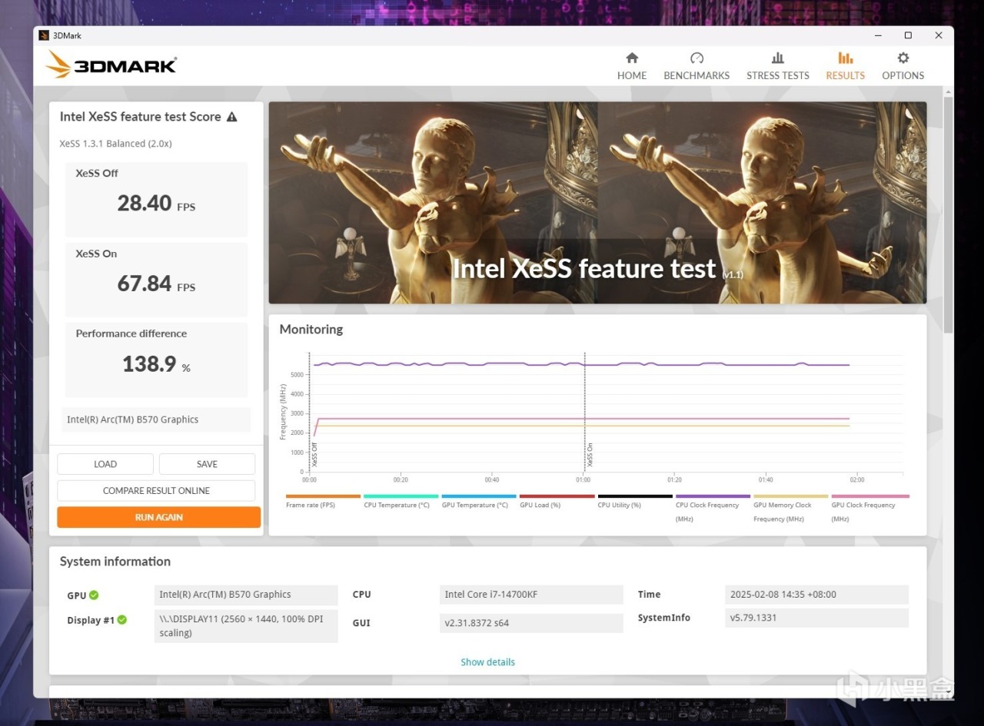
Task: Close the 3DMark window
Action: (939, 35)
